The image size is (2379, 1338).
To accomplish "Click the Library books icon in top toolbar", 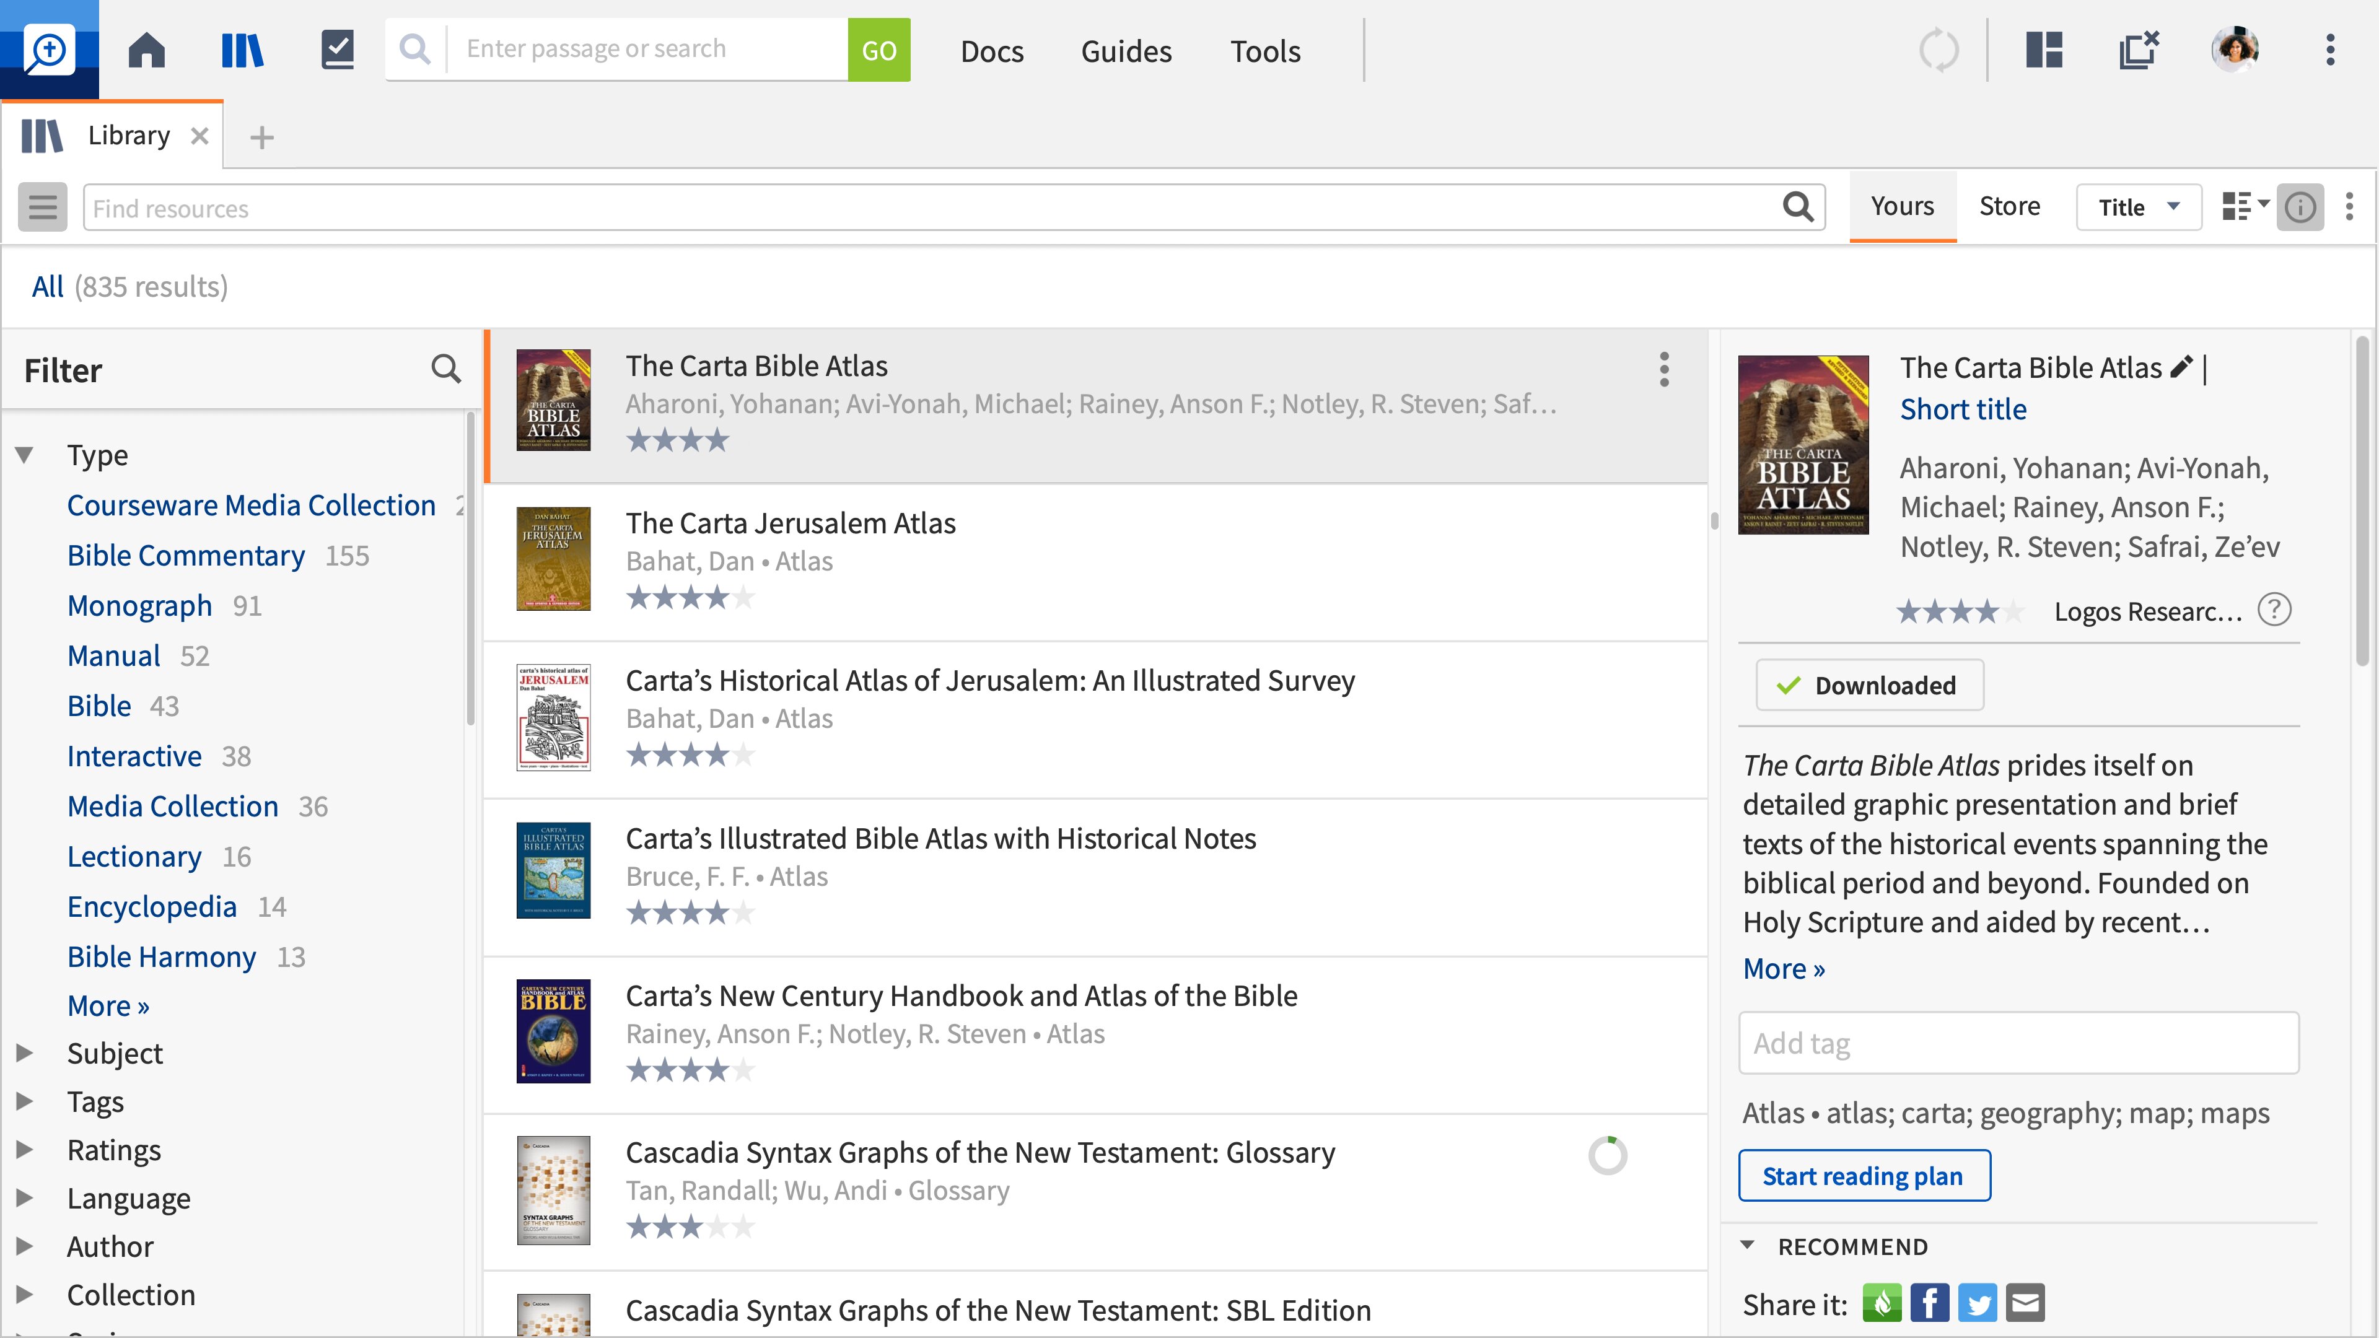I will tap(242, 50).
